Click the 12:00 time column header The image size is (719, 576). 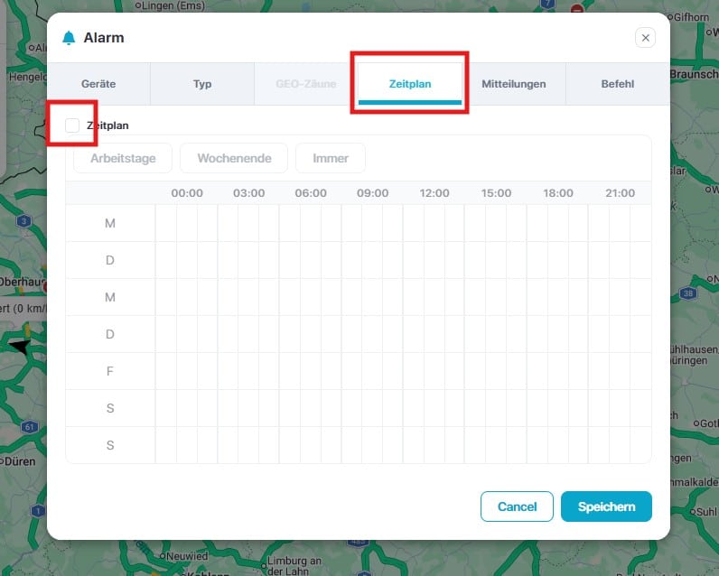click(434, 193)
